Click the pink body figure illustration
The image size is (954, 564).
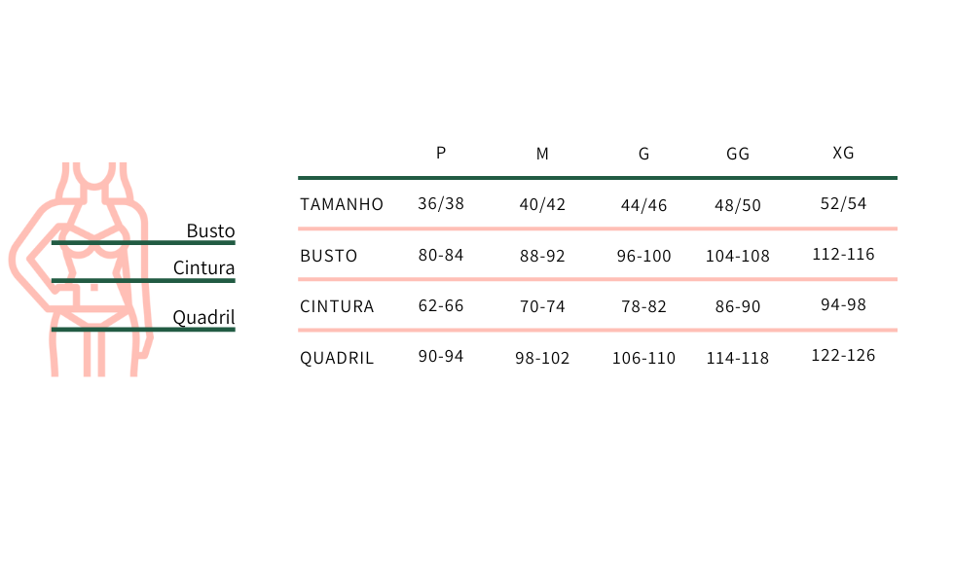pos(80,269)
